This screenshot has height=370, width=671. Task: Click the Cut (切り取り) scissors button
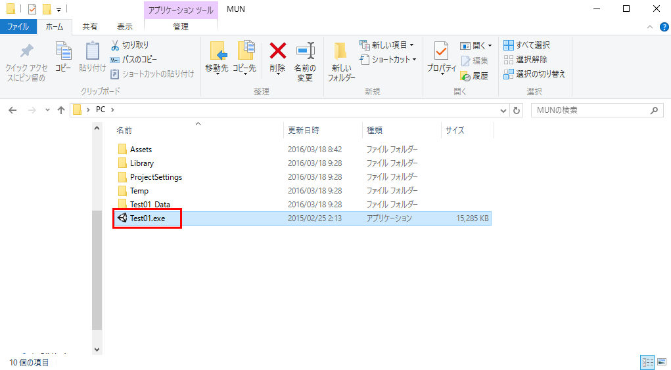coord(130,45)
